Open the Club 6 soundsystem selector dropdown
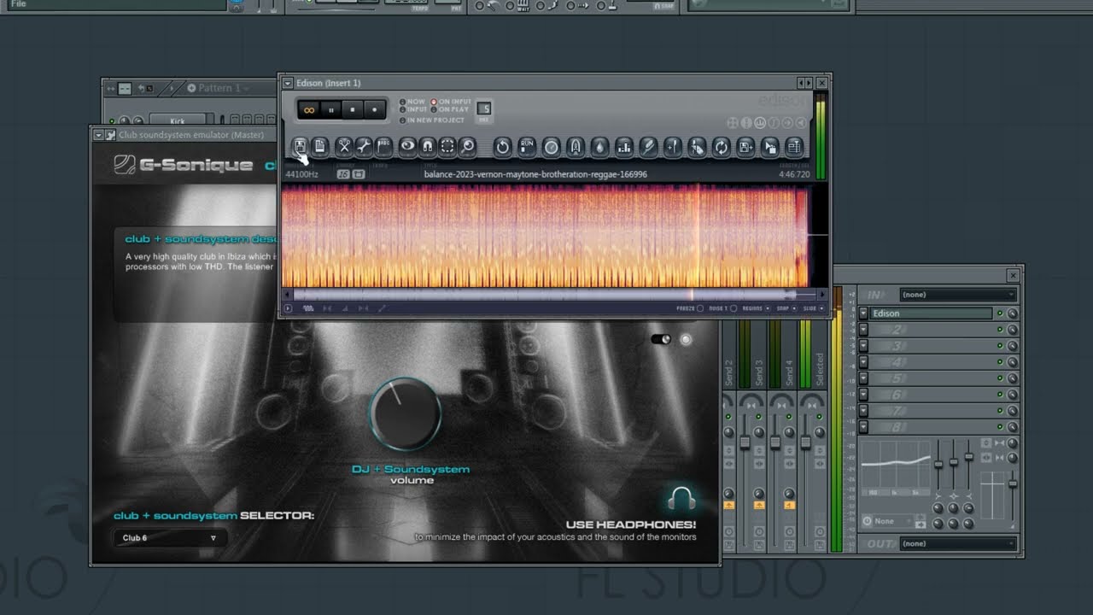The image size is (1093, 615). point(170,538)
